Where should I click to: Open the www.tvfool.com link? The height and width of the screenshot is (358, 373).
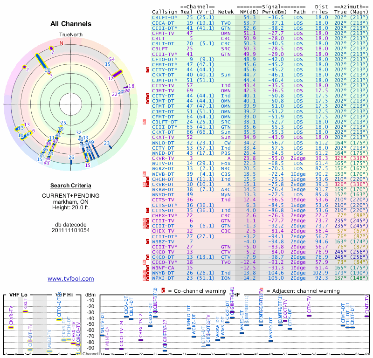[x=70, y=279]
